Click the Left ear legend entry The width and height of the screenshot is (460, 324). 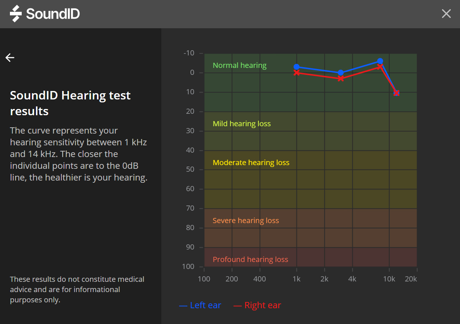(x=201, y=305)
